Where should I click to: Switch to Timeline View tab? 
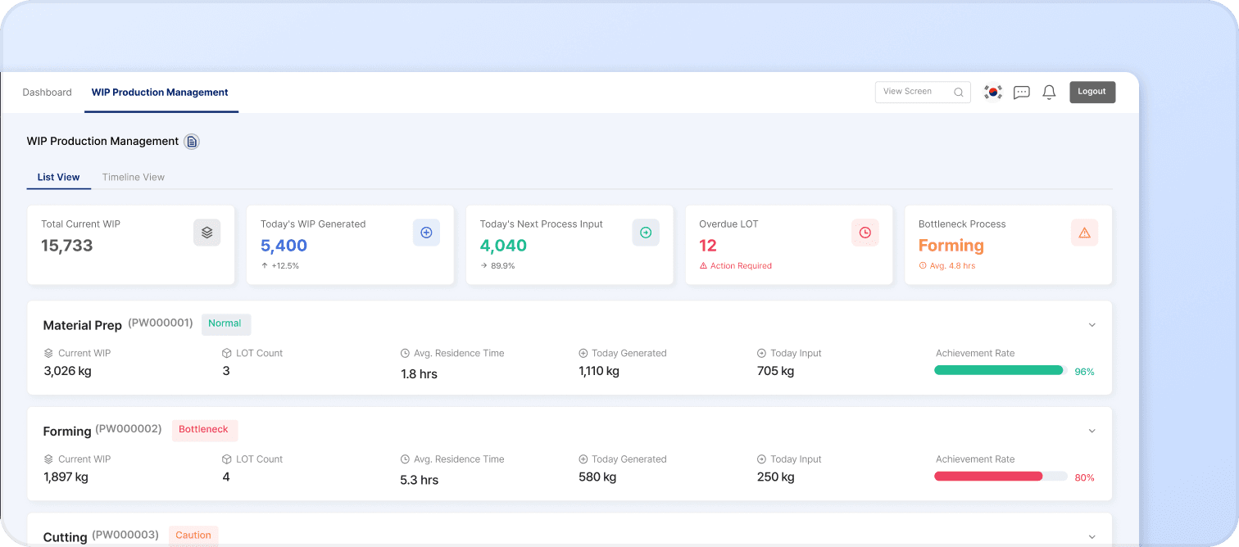(x=134, y=177)
